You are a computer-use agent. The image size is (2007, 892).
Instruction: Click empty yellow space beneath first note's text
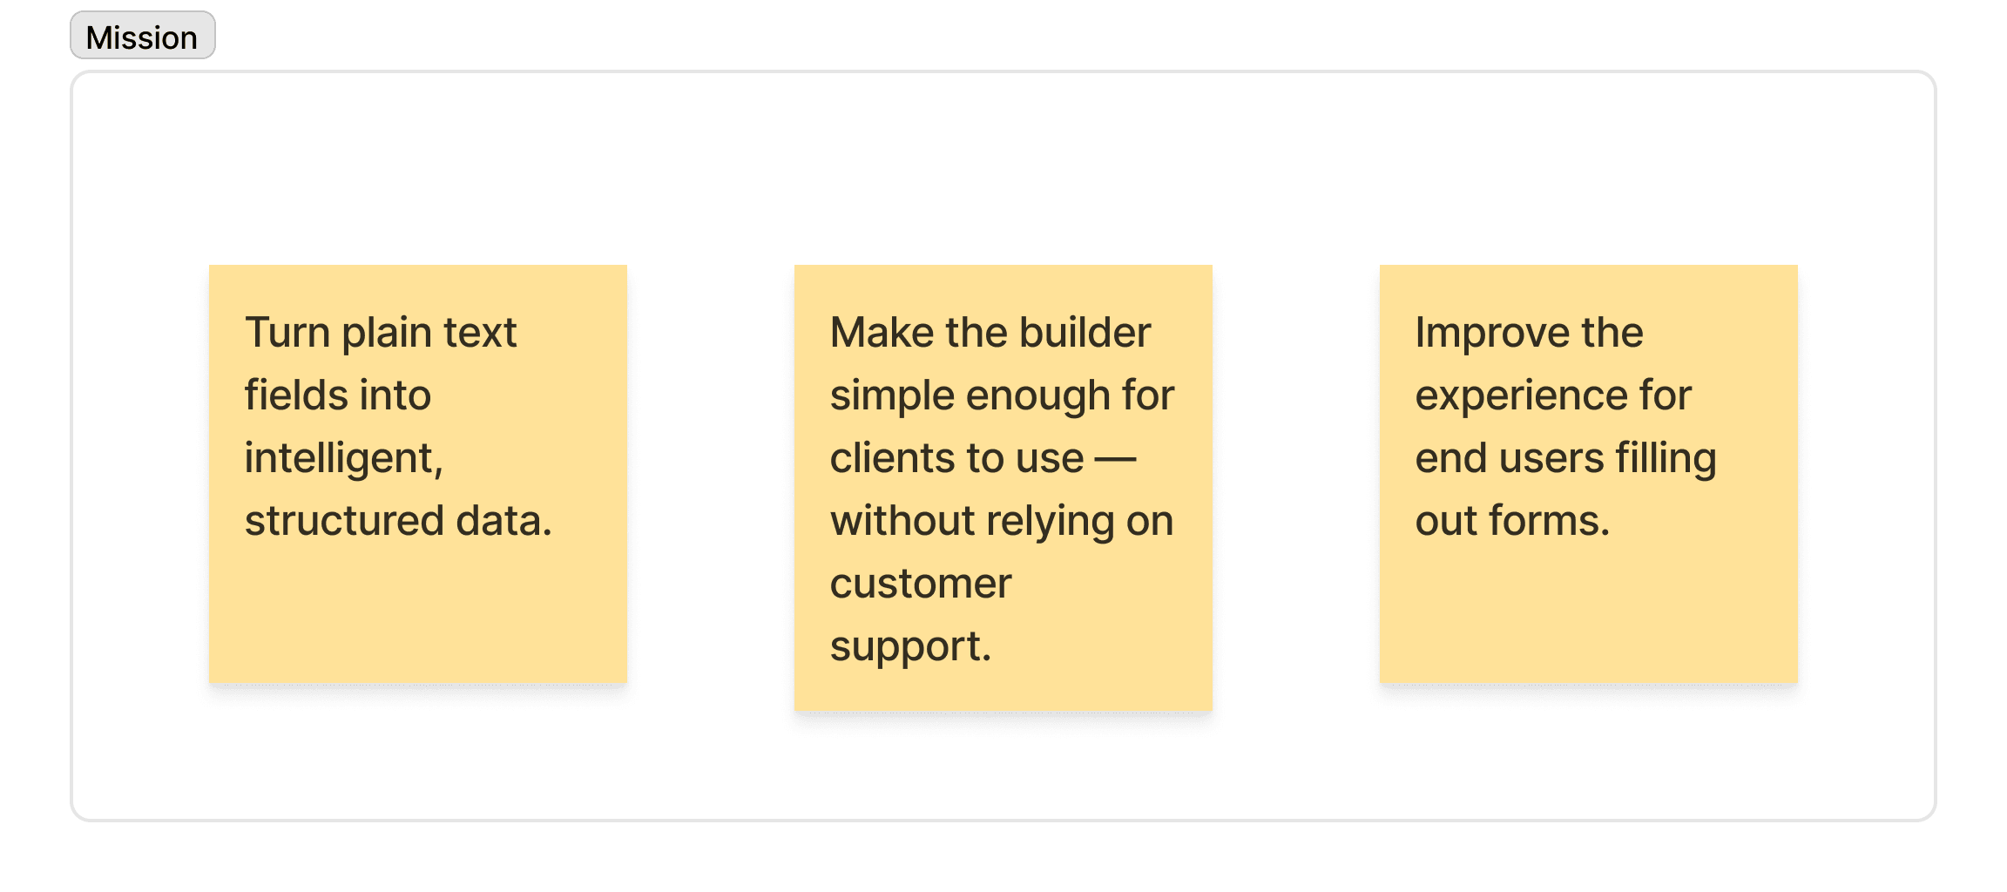tap(417, 618)
